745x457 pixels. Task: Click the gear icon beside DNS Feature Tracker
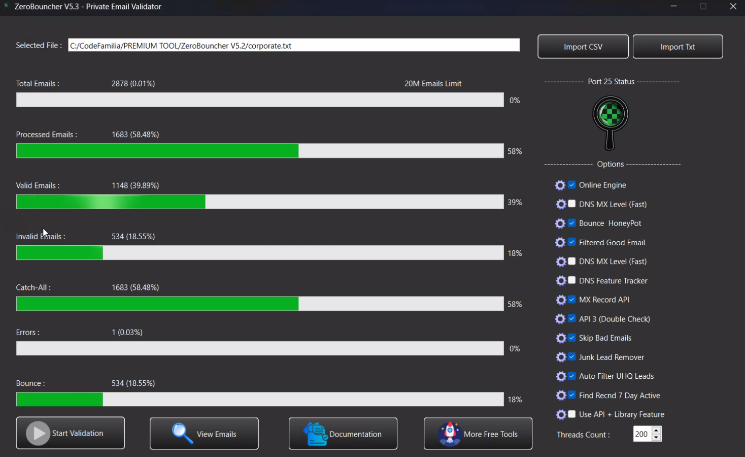(561, 281)
